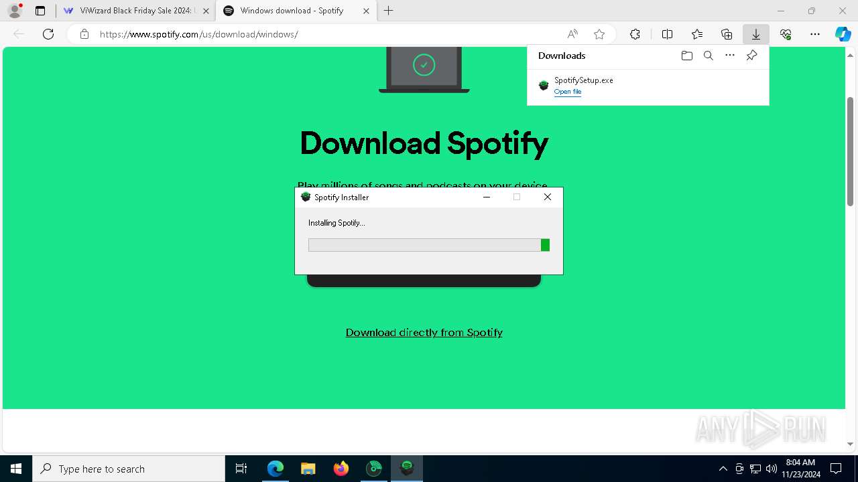Open Task View on the taskbar
The height and width of the screenshot is (482, 858).
pyautogui.click(x=241, y=469)
